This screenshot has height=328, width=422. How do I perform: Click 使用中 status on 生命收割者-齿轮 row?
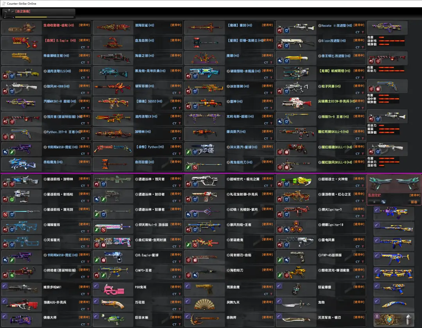(x=84, y=25)
